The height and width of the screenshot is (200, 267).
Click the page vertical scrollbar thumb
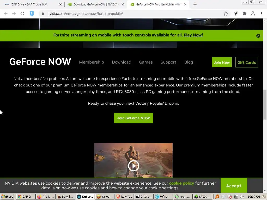(x=265, y=104)
